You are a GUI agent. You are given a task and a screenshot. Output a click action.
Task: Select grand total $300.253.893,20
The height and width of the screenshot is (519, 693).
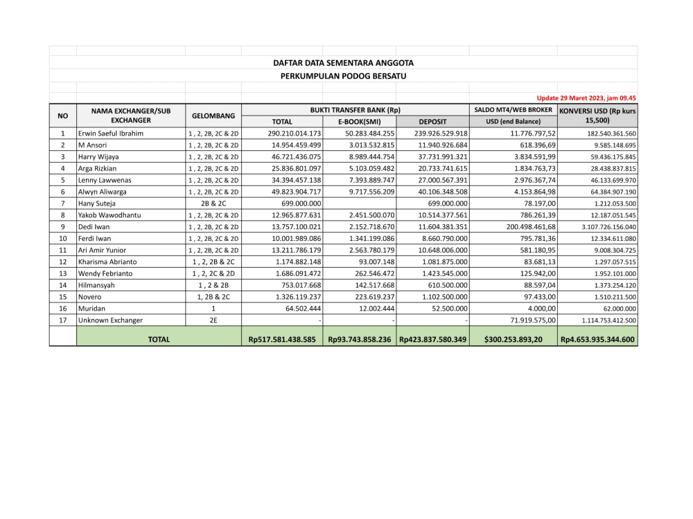pos(513,339)
